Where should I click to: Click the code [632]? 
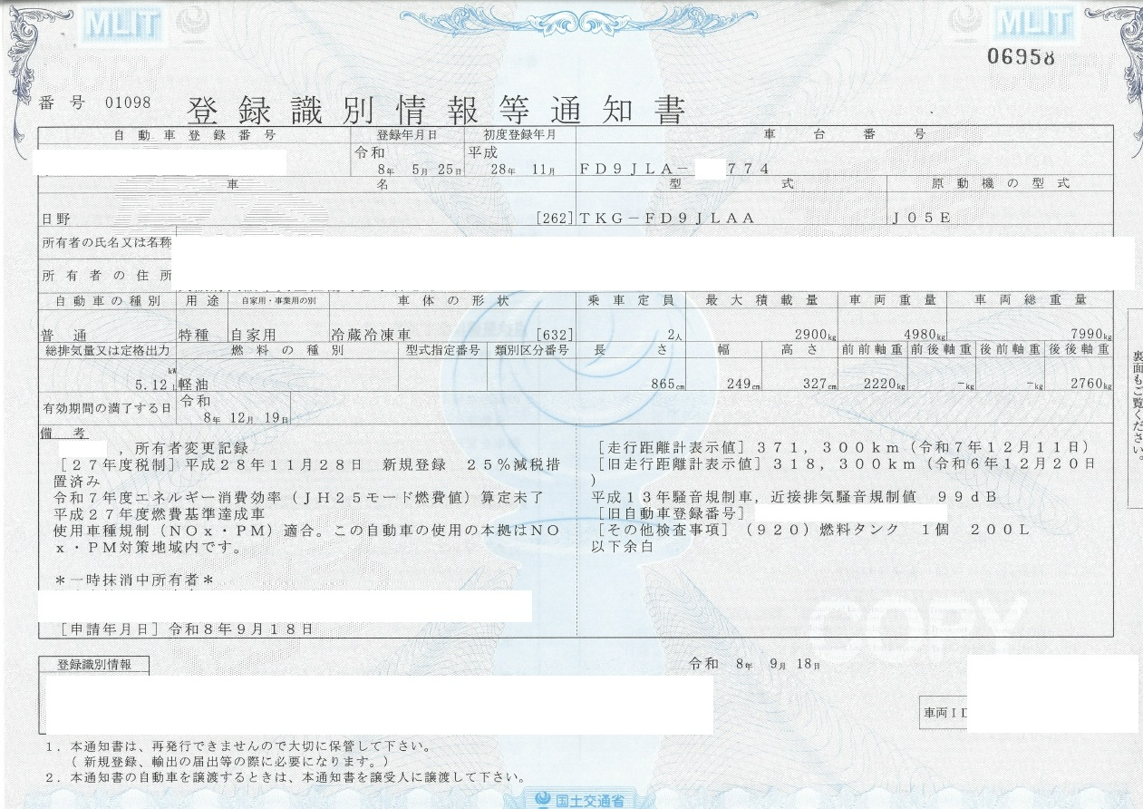pyautogui.click(x=553, y=335)
